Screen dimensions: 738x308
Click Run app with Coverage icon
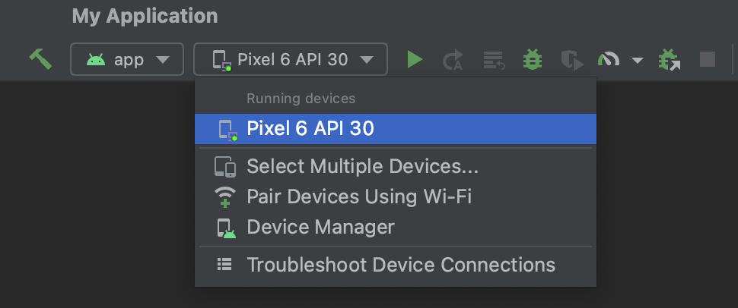click(x=571, y=60)
